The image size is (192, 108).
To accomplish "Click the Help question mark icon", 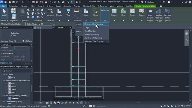I will 169,2.
